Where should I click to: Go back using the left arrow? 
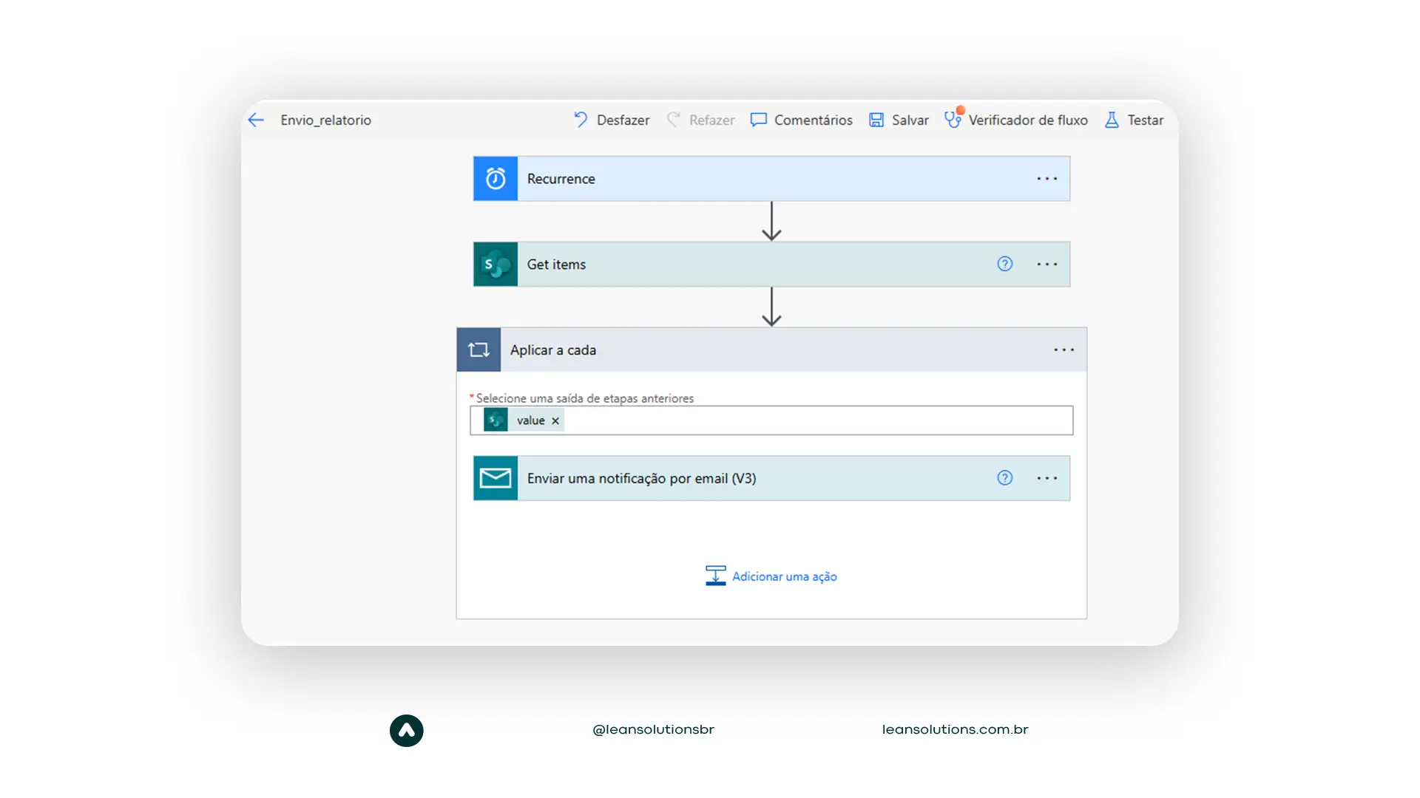256,120
